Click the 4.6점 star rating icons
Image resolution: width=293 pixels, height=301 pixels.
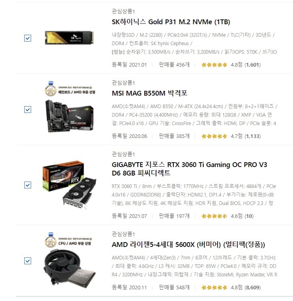214,216
